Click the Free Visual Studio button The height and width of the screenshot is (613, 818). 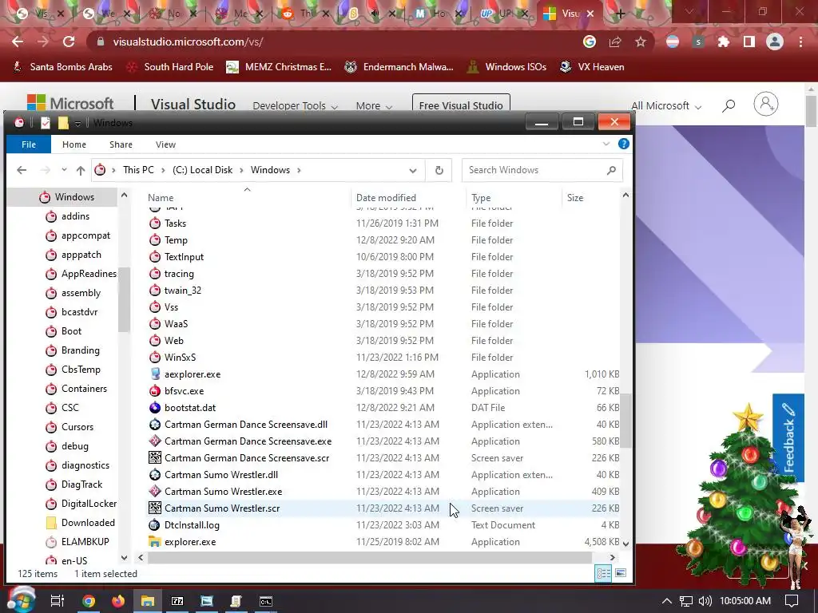461,105
